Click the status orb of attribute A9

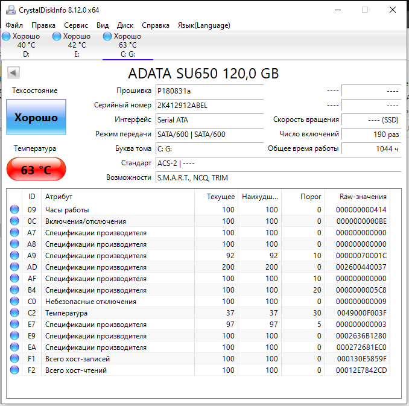point(14,255)
